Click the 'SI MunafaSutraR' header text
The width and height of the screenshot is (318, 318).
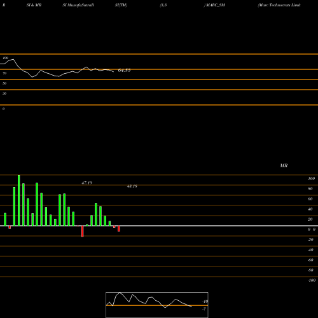[x=78, y=5]
